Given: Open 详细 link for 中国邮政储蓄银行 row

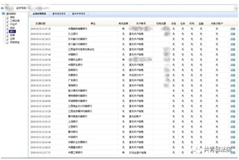Looking at the screenshot, I should click(233, 29).
